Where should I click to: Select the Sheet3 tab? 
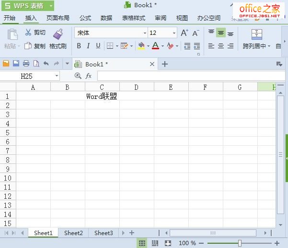click(104, 233)
